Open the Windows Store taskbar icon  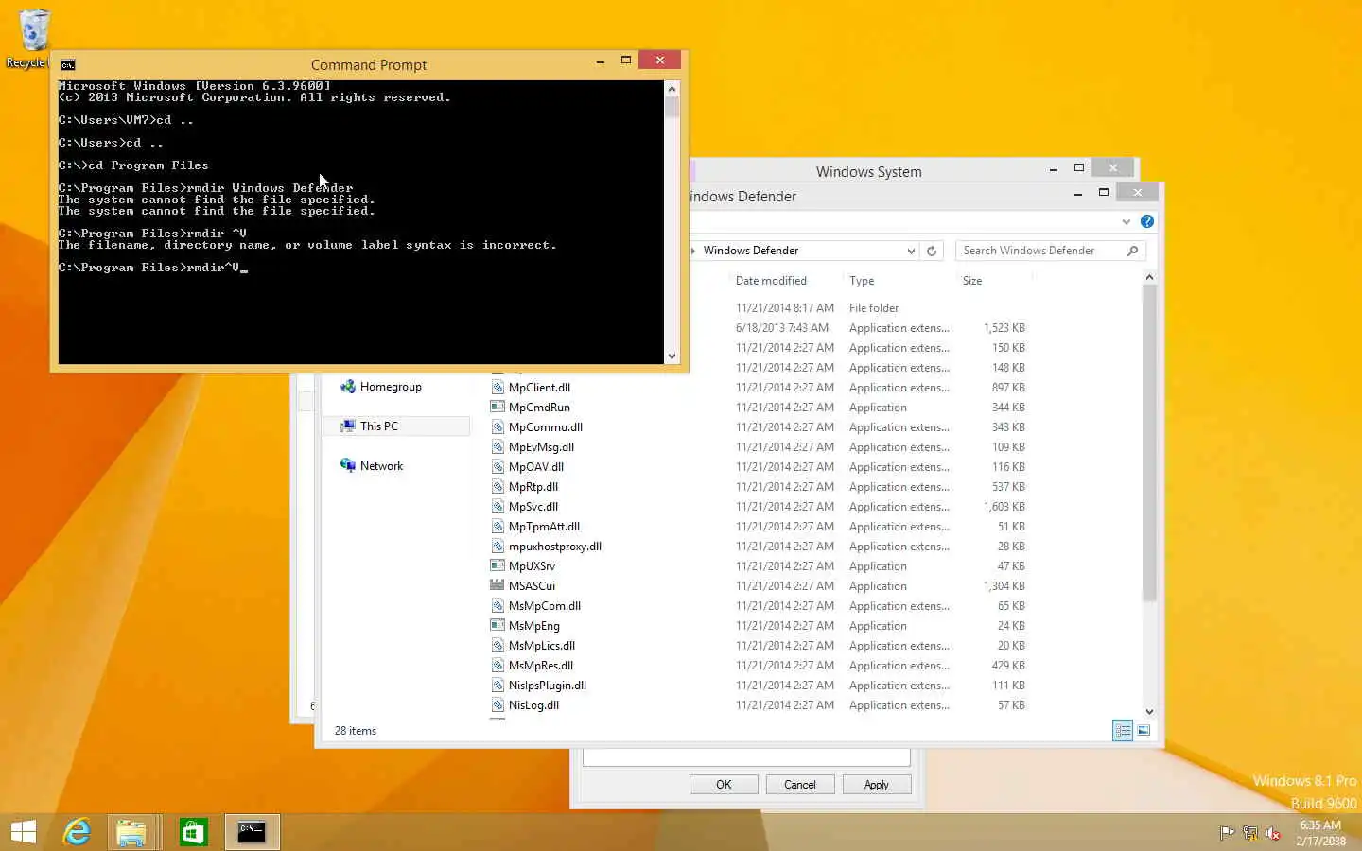click(x=193, y=832)
